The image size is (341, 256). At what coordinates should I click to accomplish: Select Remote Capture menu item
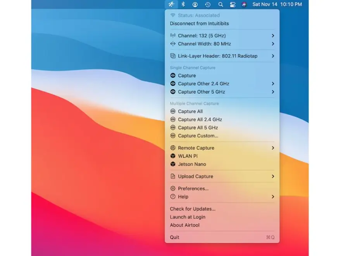point(222,148)
